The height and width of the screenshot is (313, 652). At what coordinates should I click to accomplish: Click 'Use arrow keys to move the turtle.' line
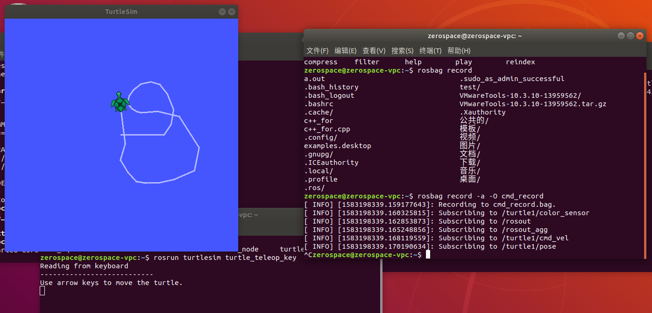coord(111,283)
